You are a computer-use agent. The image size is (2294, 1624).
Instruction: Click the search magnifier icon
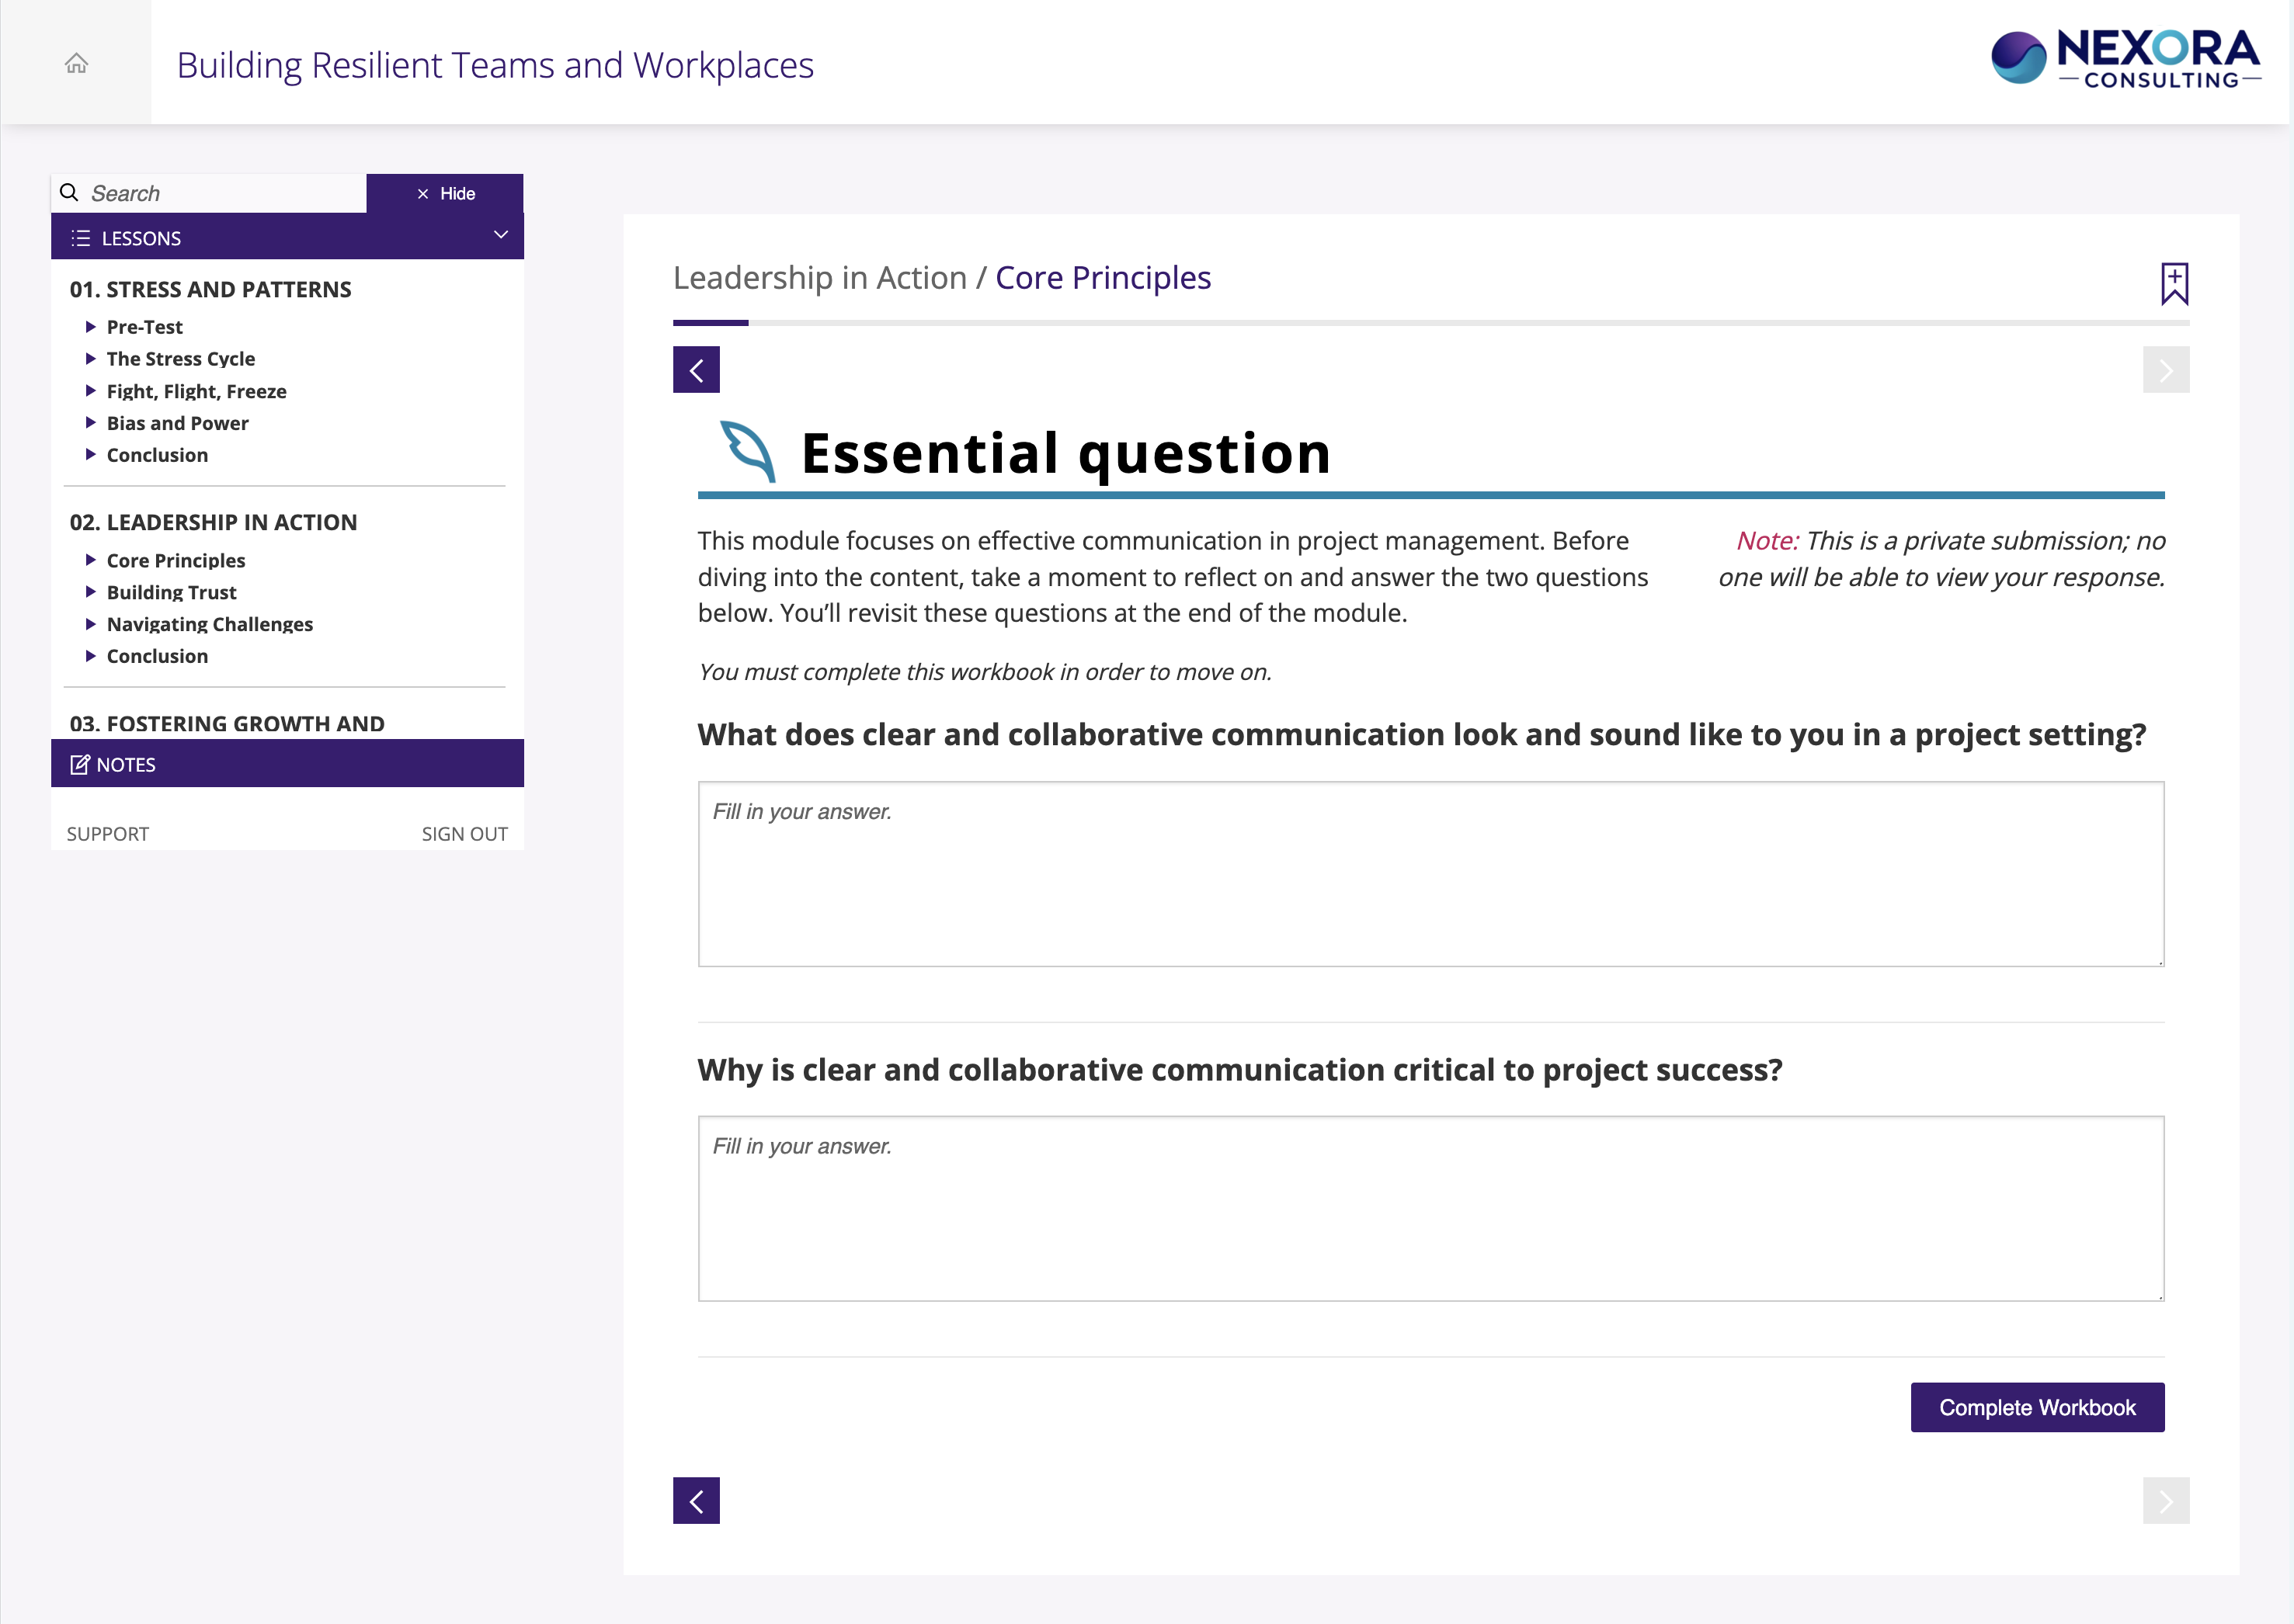(x=69, y=193)
